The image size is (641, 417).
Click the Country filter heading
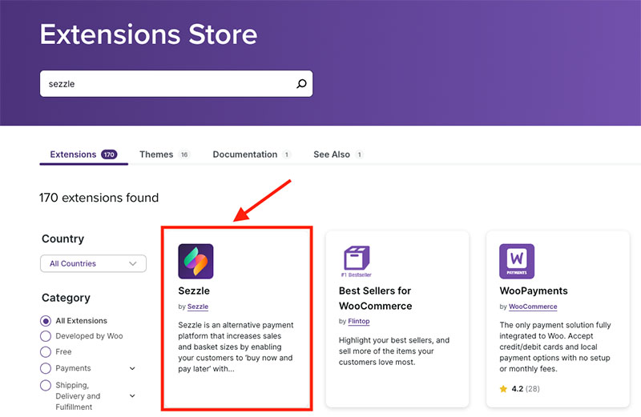pos(63,239)
